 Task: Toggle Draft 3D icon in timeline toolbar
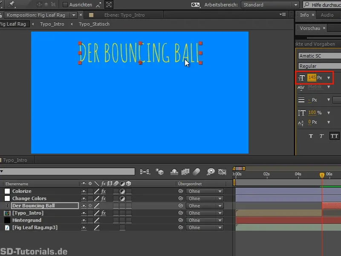(x=159, y=172)
